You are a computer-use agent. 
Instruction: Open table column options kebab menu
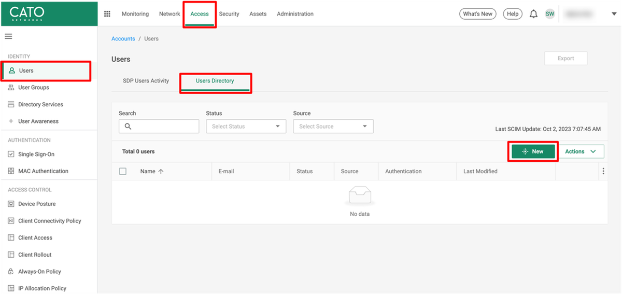click(x=603, y=171)
